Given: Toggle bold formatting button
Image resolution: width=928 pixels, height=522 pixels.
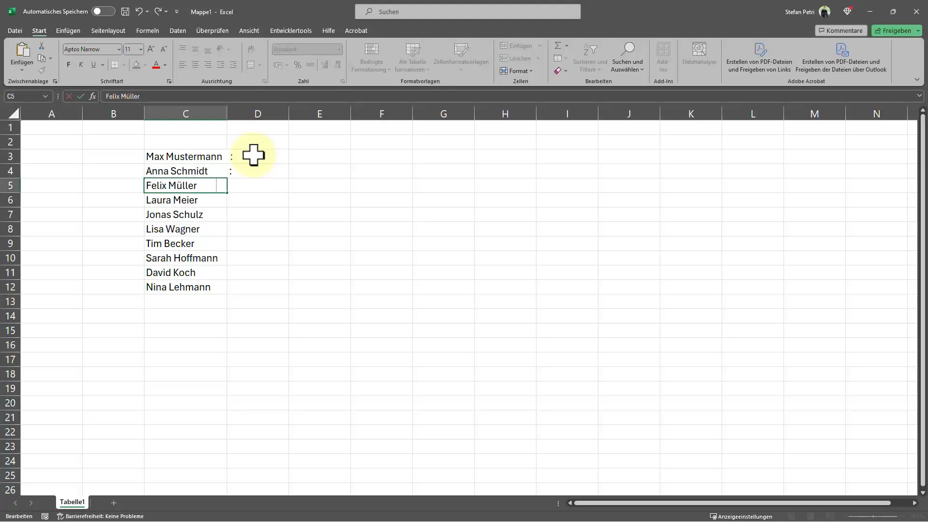Looking at the screenshot, I should coord(68,63).
